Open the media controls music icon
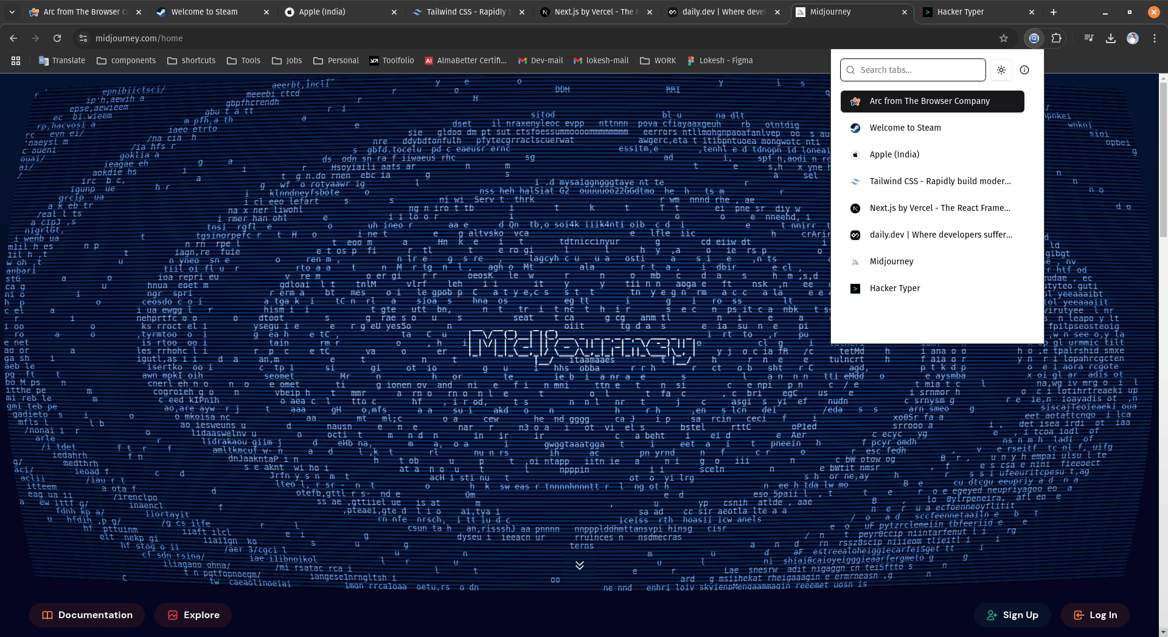 tap(1088, 38)
